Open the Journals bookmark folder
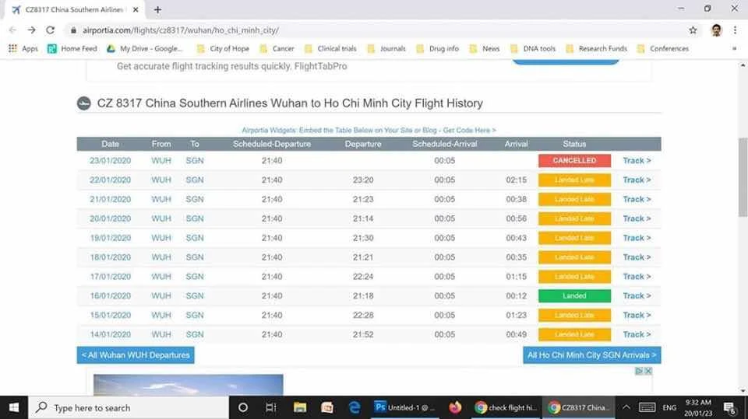 (386, 48)
